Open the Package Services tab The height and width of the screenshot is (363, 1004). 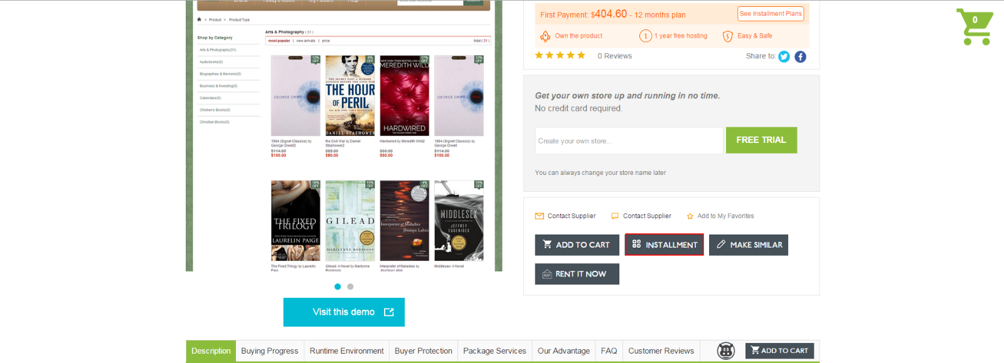(494, 351)
